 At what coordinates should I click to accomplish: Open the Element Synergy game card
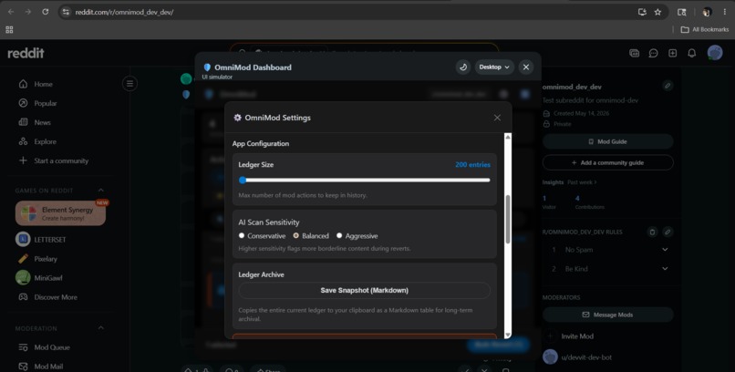pyautogui.click(x=60, y=213)
